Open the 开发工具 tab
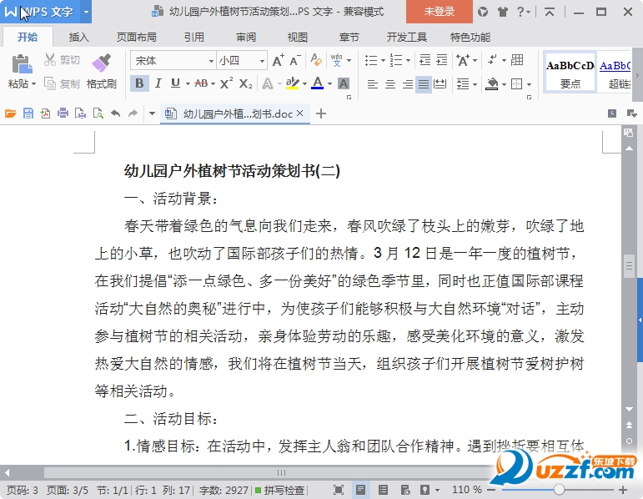Screen dimensions: 643x499 [406, 38]
